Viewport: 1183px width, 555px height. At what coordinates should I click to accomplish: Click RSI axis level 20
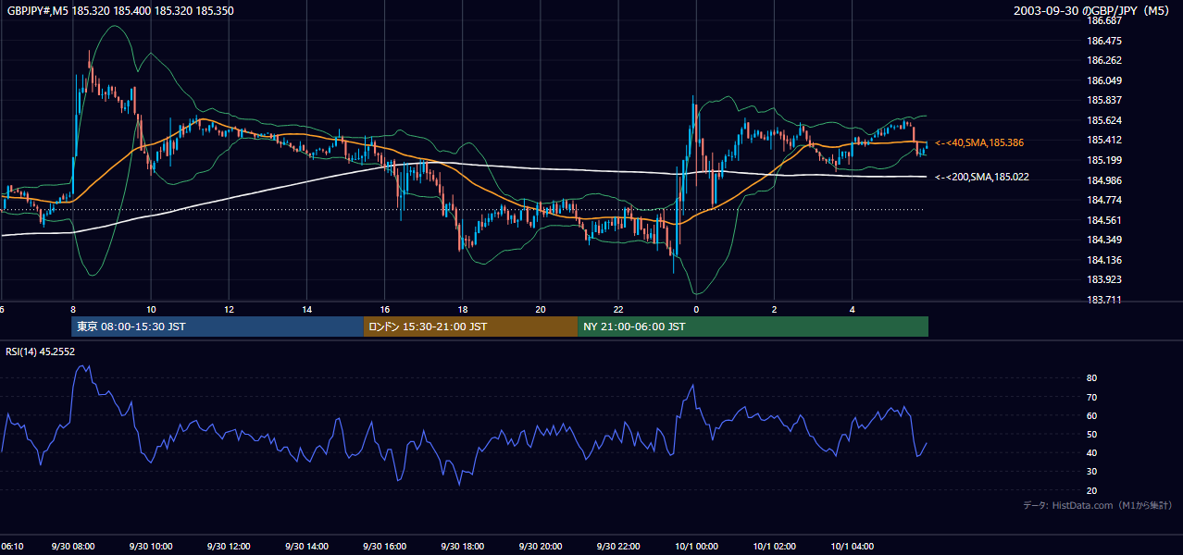(1092, 490)
